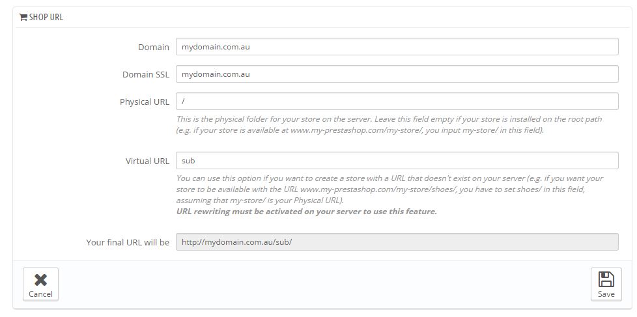Screen dimensions: 637x317
Task: Click the bold URL rewriting notice
Action: [306, 212]
